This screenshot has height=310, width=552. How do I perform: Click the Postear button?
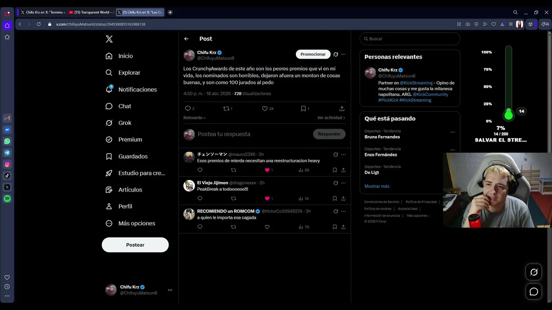coord(135,245)
